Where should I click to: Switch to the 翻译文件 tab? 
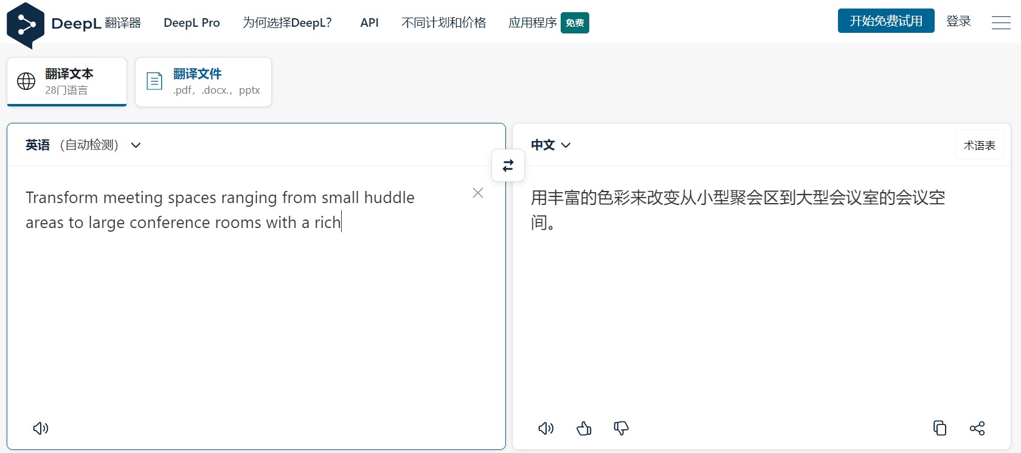203,81
